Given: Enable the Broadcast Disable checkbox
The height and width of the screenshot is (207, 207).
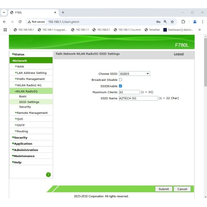Looking at the screenshot, I should pos(120,80).
